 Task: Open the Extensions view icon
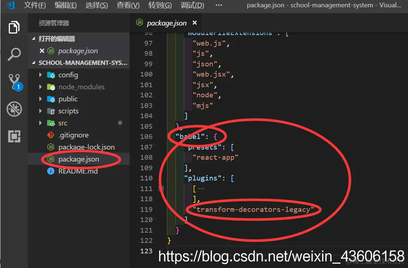tap(14, 136)
